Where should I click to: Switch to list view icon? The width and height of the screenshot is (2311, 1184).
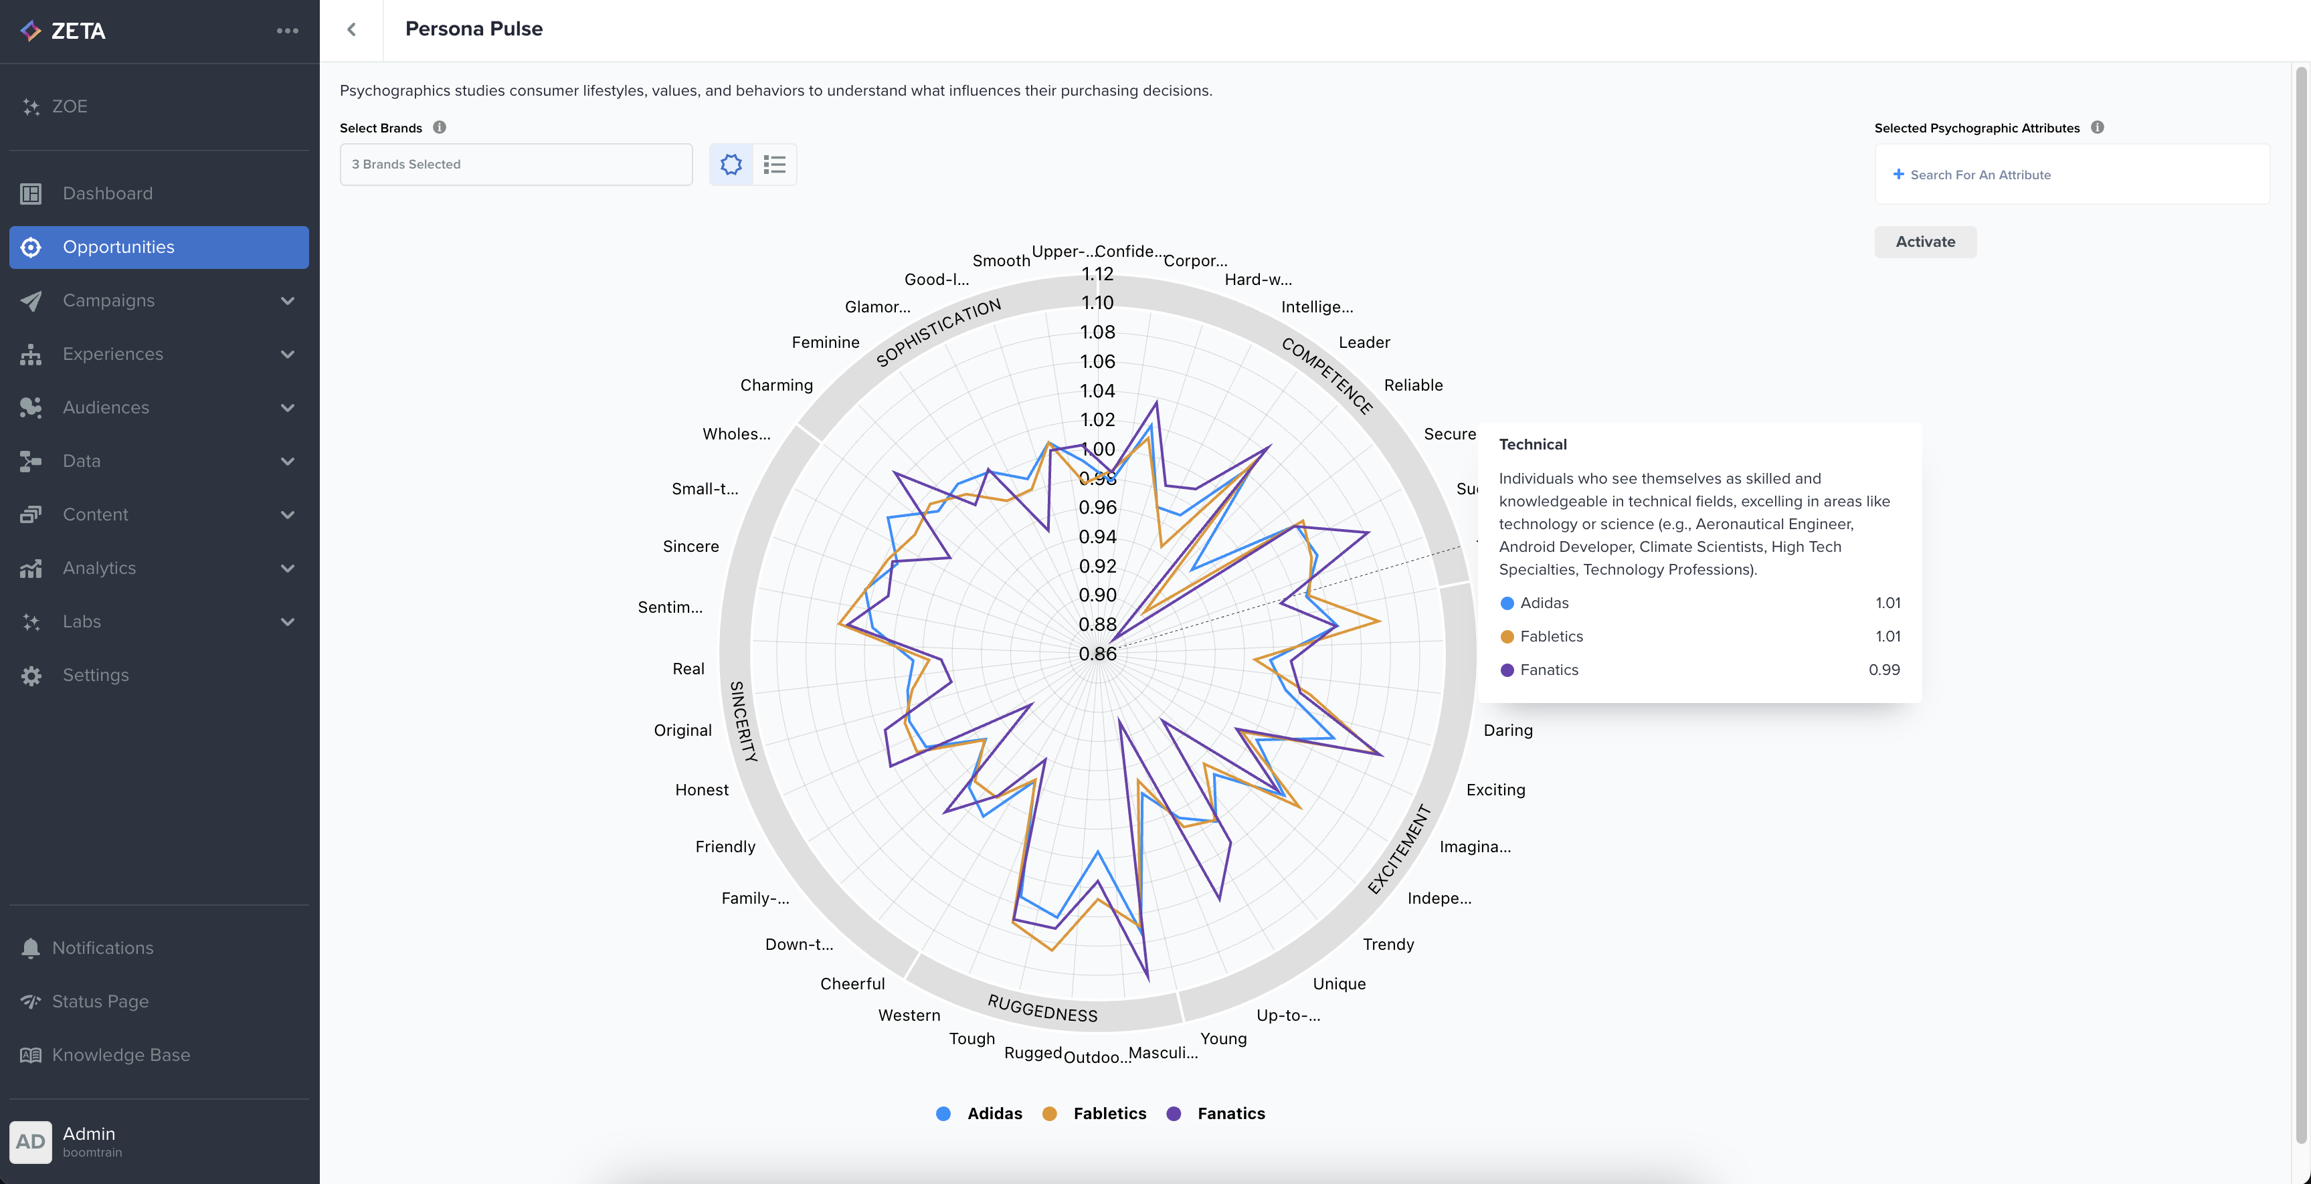pyautogui.click(x=774, y=164)
